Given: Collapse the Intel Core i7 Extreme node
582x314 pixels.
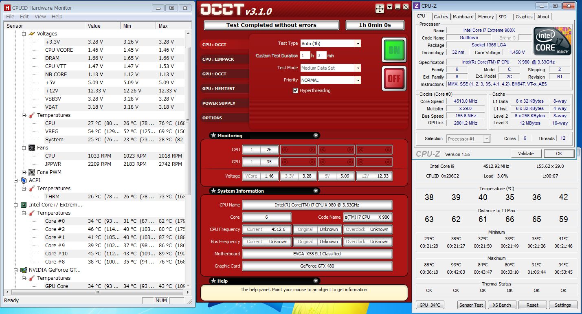Looking at the screenshot, I should click(x=15, y=205).
